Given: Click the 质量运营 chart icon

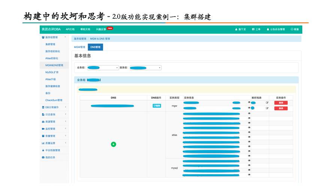Looking at the screenshot, I should click(43, 143).
